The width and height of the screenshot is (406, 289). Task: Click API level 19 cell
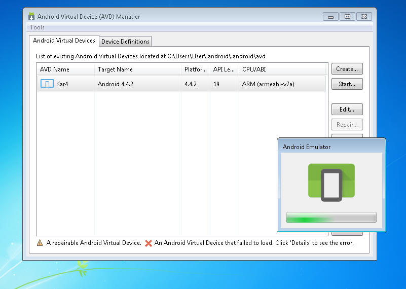[216, 84]
